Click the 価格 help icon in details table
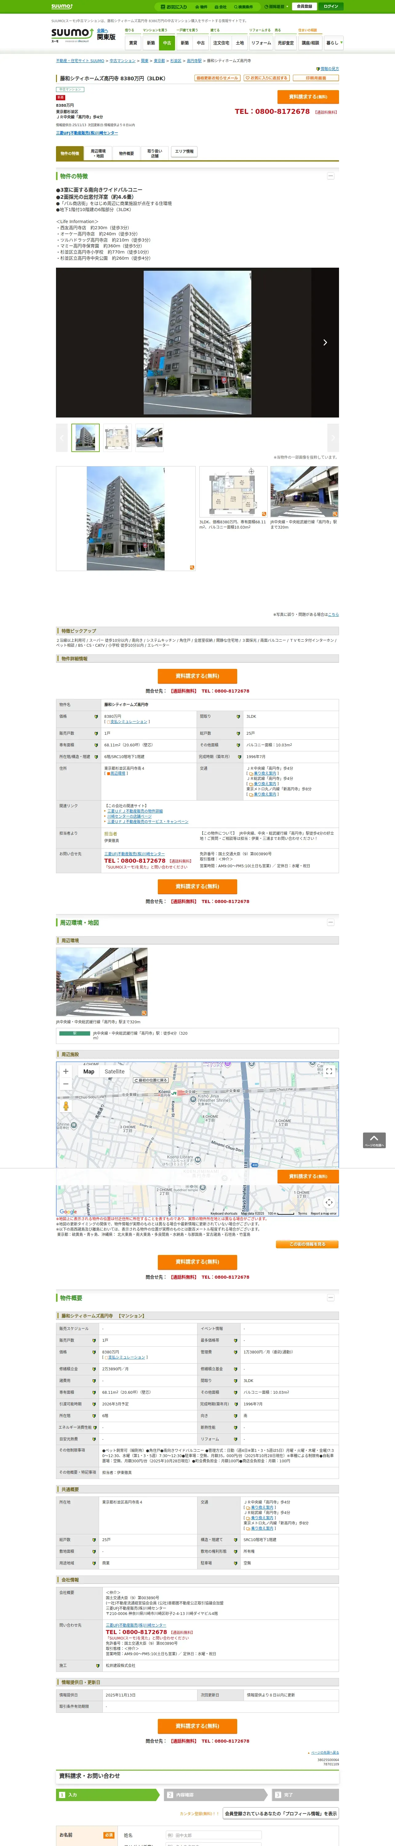This screenshot has width=395, height=1846. 96,717
